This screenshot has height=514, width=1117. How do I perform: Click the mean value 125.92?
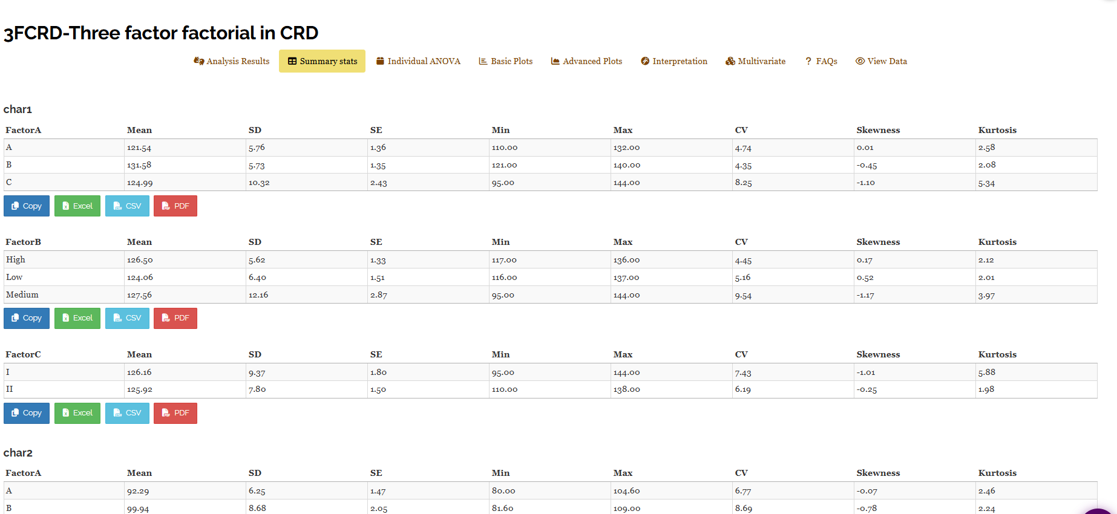pyautogui.click(x=140, y=389)
